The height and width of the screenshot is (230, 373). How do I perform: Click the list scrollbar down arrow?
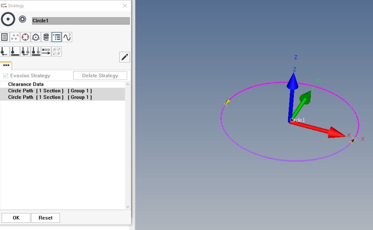pos(128,207)
